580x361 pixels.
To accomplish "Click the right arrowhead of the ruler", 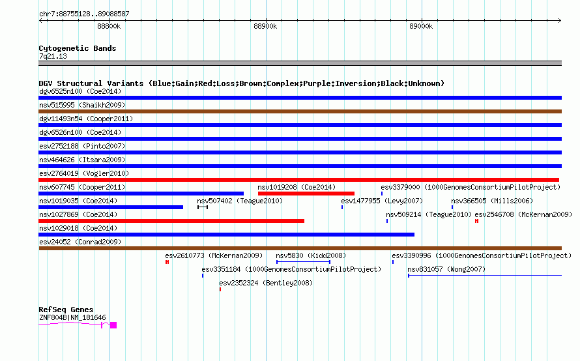I will (560, 21).
